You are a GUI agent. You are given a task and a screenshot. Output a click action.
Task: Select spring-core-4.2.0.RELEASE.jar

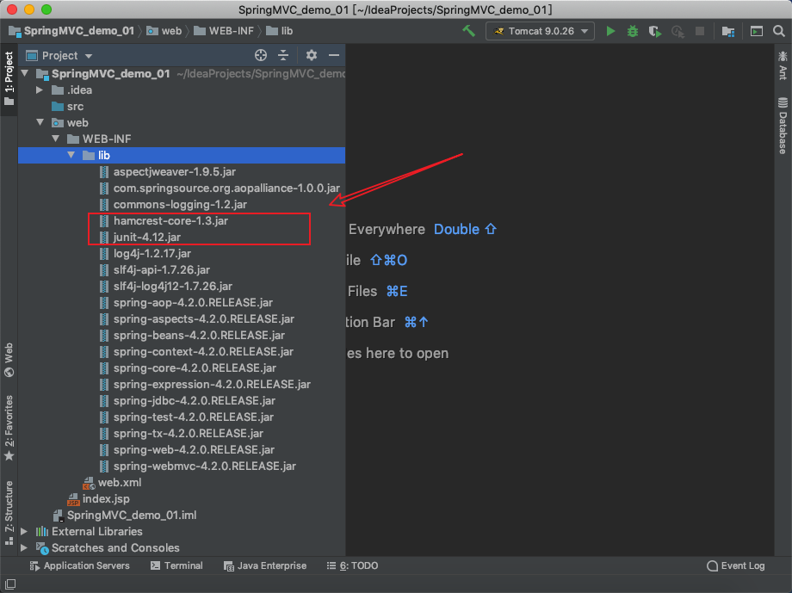click(189, 368)
